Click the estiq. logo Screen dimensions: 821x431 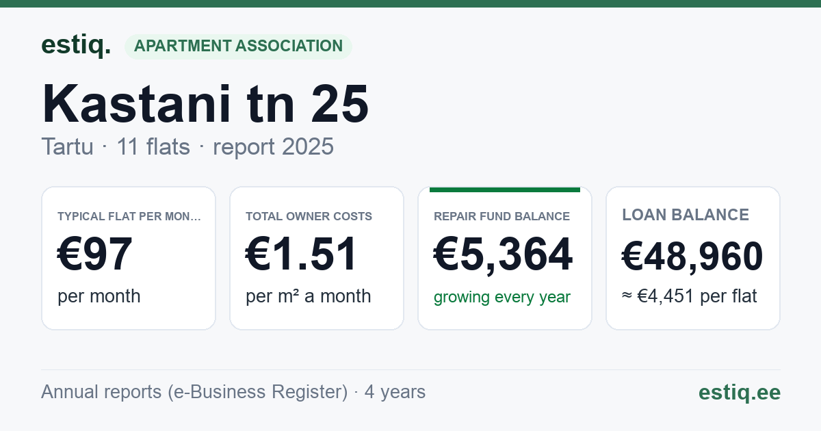76,45
